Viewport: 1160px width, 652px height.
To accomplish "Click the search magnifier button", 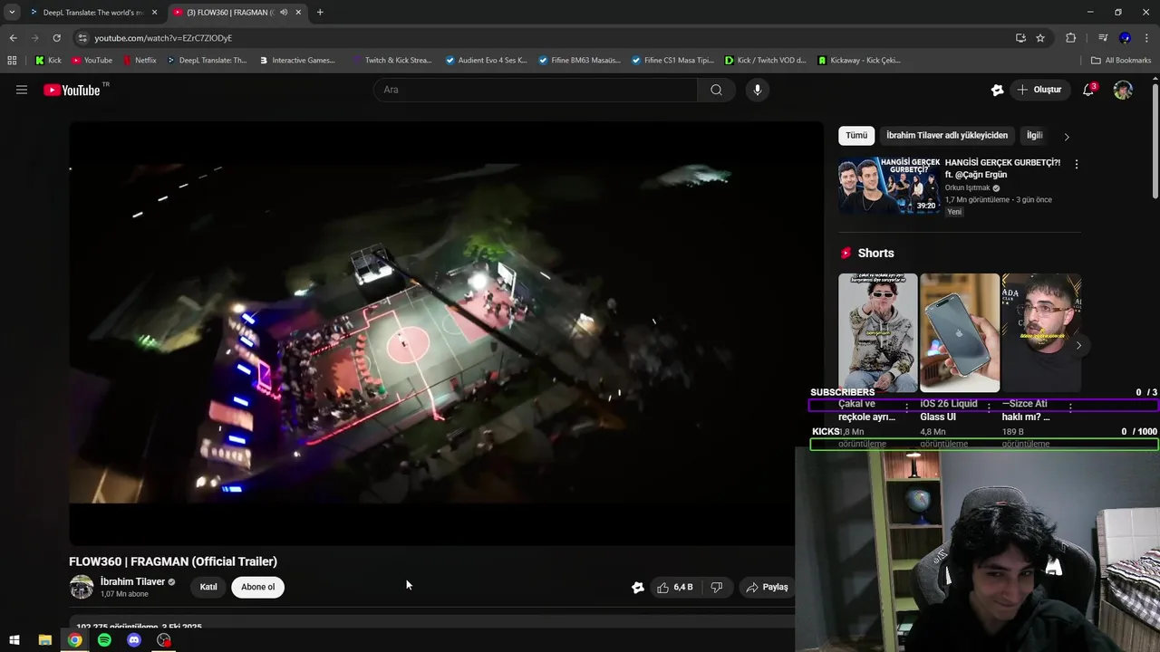I will pos(716,90).
